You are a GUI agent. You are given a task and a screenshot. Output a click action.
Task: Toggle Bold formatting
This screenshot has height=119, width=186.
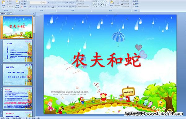click(31, 7)
